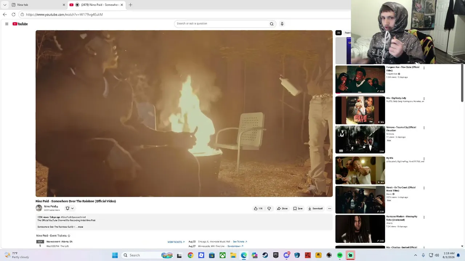Open more actions ellipsis below the video

[x=329, y=208]
